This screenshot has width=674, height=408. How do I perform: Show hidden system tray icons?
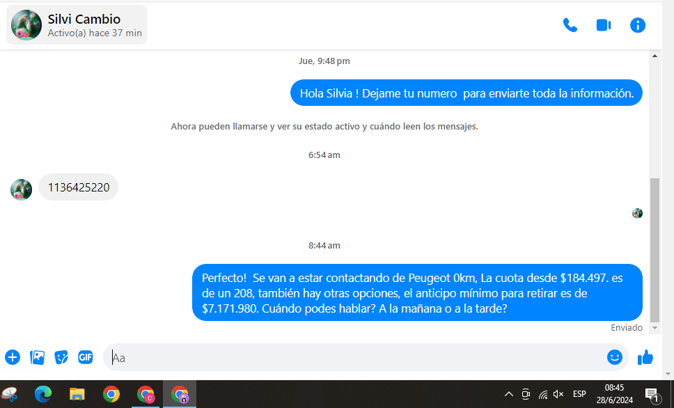[509, 394]
